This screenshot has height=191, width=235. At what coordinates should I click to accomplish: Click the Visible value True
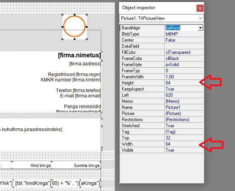pos(184,150)
